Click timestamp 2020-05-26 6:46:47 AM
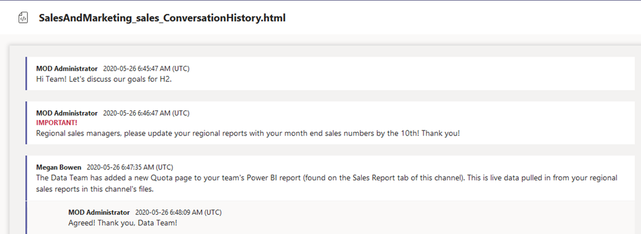 tap(146, 113)
